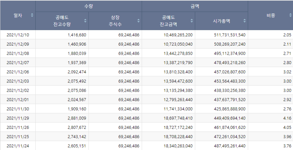Select date cell 2021/11/25

tap(18, 136)
